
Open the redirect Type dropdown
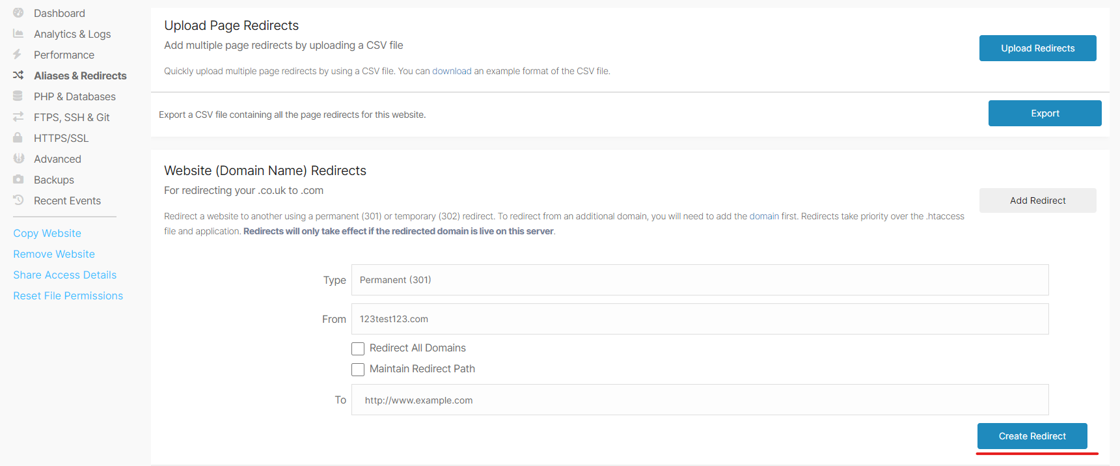[700, 280]
